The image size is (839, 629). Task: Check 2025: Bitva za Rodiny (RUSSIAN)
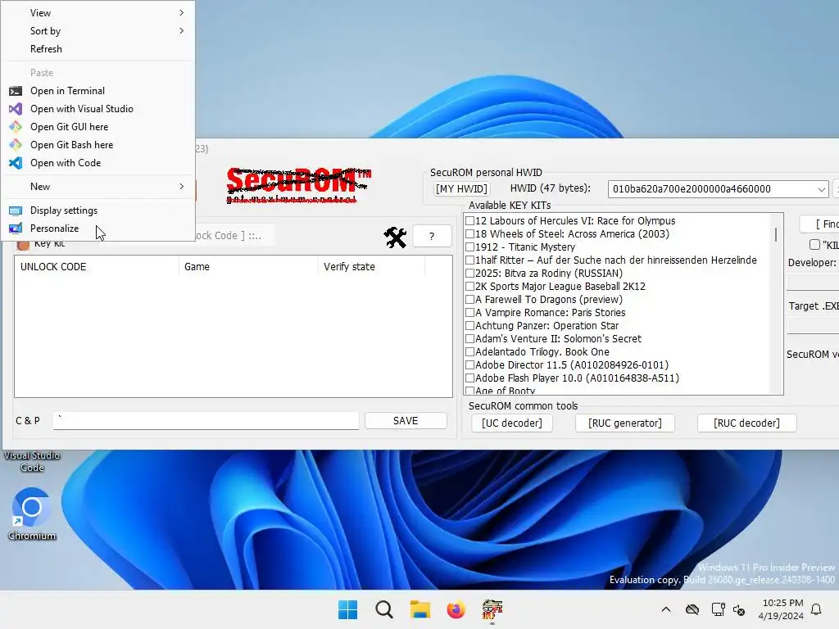[x=469, y=274]
